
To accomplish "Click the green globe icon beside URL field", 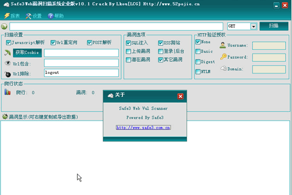I will (x=4, y=26).
